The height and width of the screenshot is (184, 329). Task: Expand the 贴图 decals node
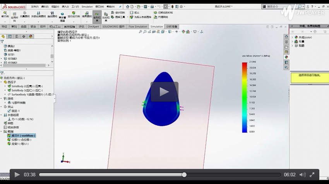point(292,46)
